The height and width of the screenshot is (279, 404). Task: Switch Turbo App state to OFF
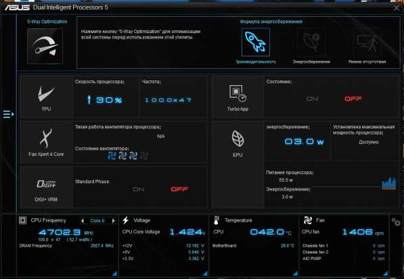point(353,99)
